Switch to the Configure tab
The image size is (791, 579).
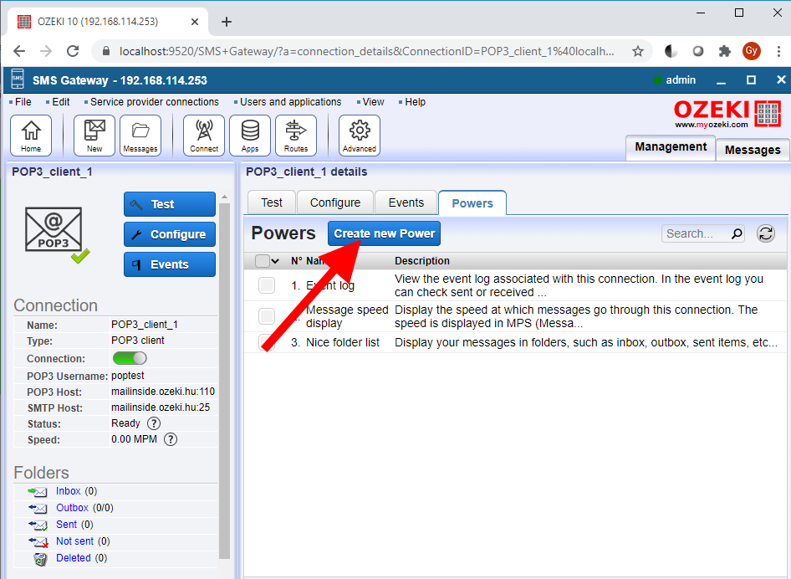(335, 202)
